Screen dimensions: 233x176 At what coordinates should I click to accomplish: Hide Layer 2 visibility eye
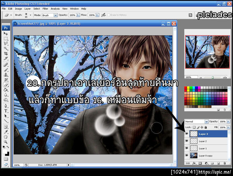pyautogui.click(x=187, y=141)
